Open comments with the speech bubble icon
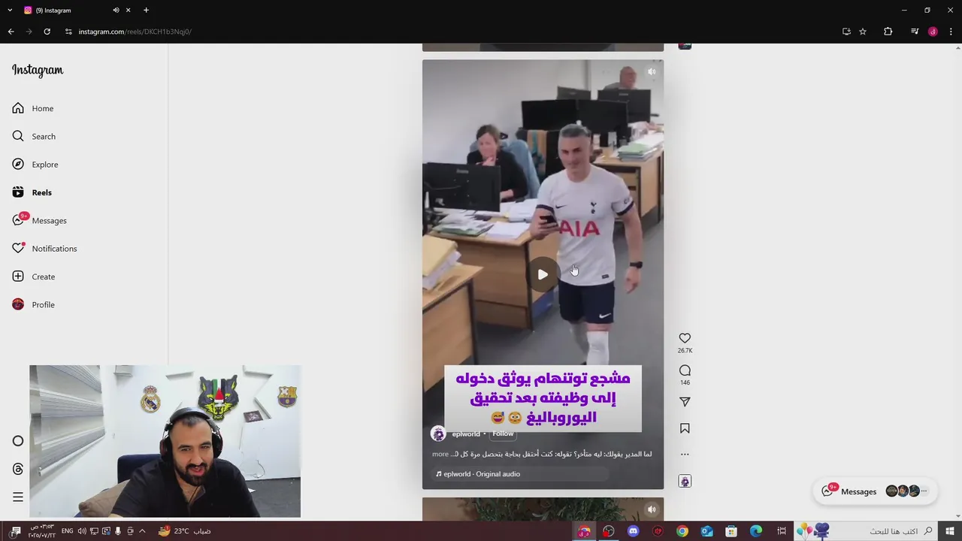This screenshot has width=962, height=541. pyautogui.click(x=685, y=370)
